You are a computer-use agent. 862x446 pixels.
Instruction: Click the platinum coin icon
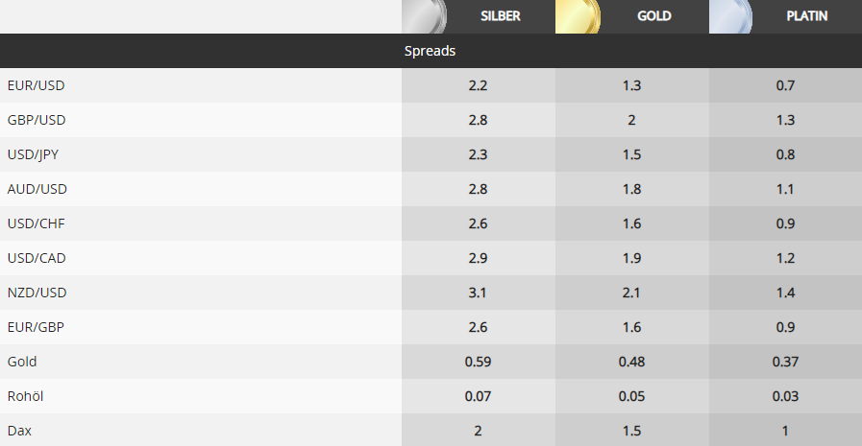[731, 16]
